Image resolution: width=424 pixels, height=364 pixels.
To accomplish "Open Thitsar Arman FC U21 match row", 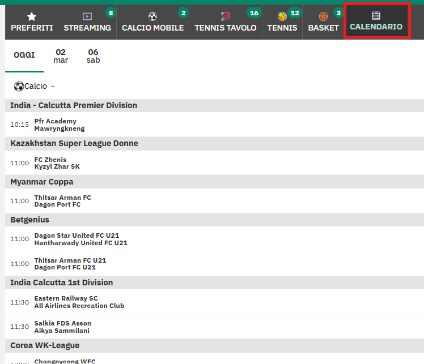I will pos(214,264).
